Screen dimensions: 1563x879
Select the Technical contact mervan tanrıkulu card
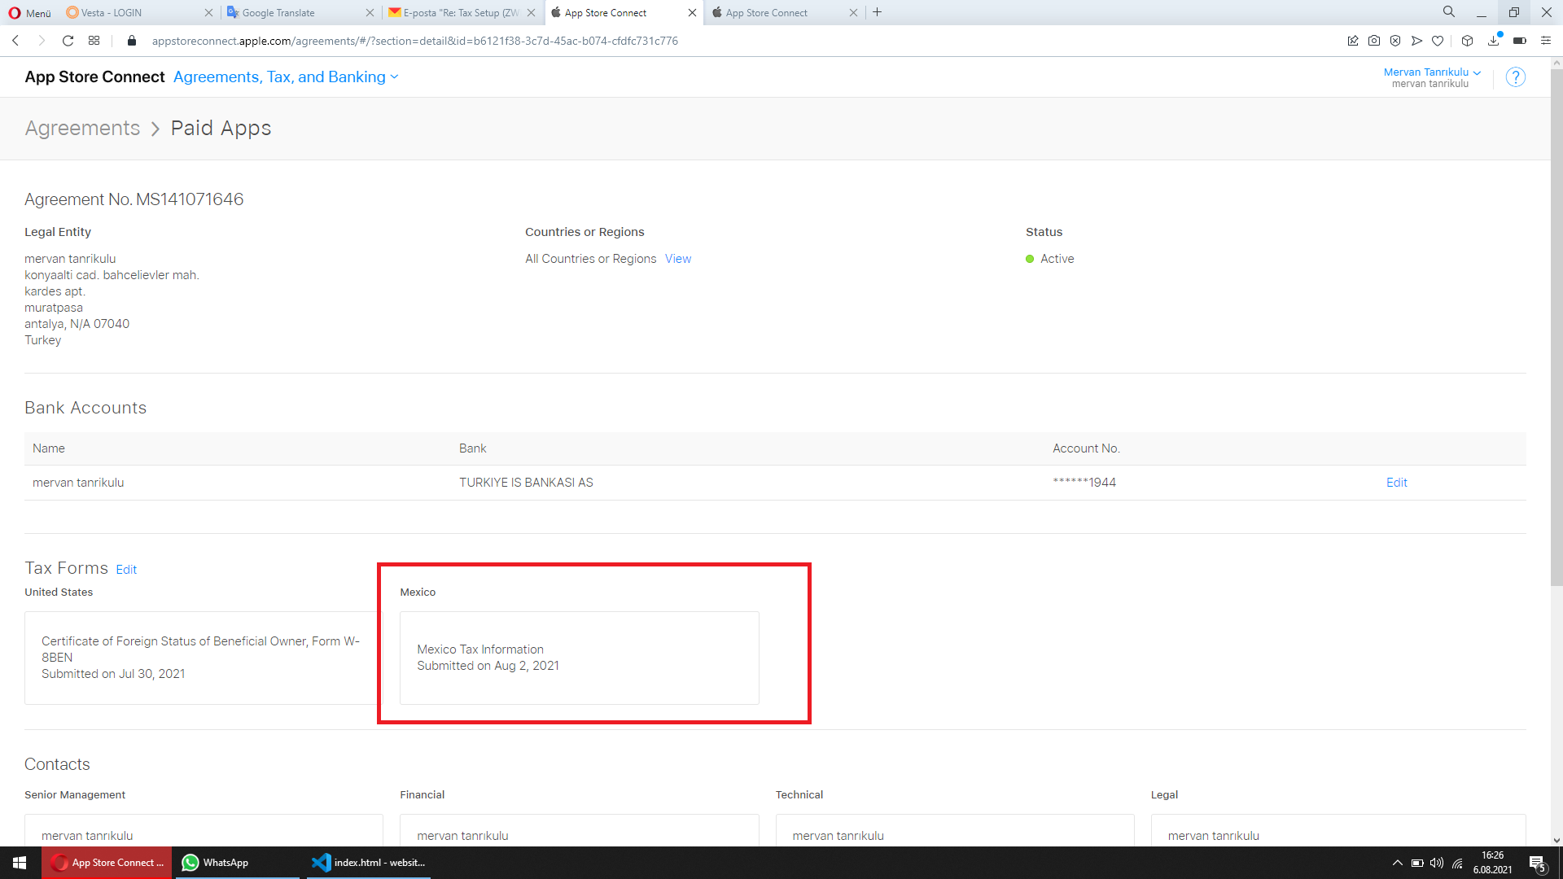(x=955, y=830)
